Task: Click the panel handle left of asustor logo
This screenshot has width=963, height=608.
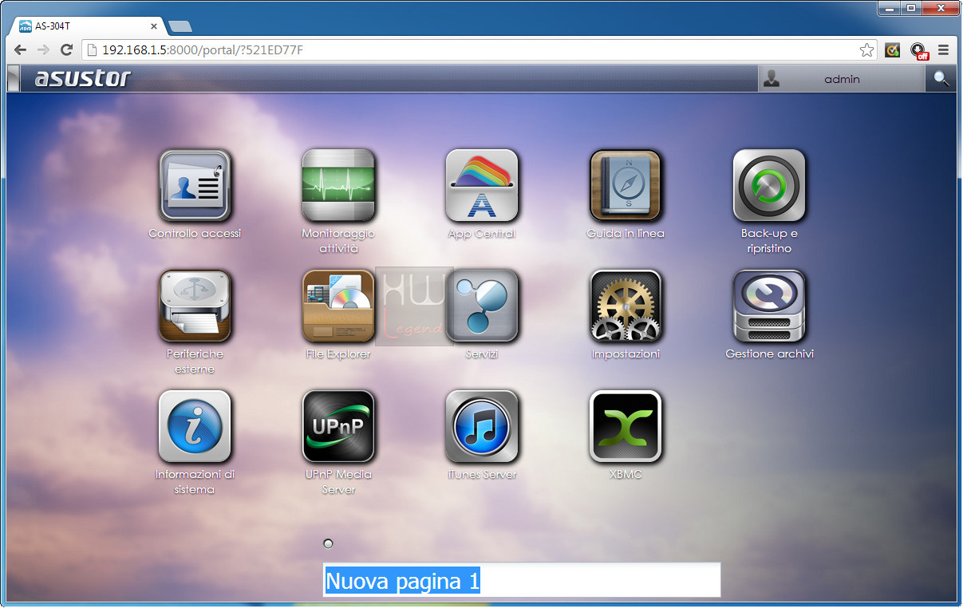Action: tap(13, 79)
